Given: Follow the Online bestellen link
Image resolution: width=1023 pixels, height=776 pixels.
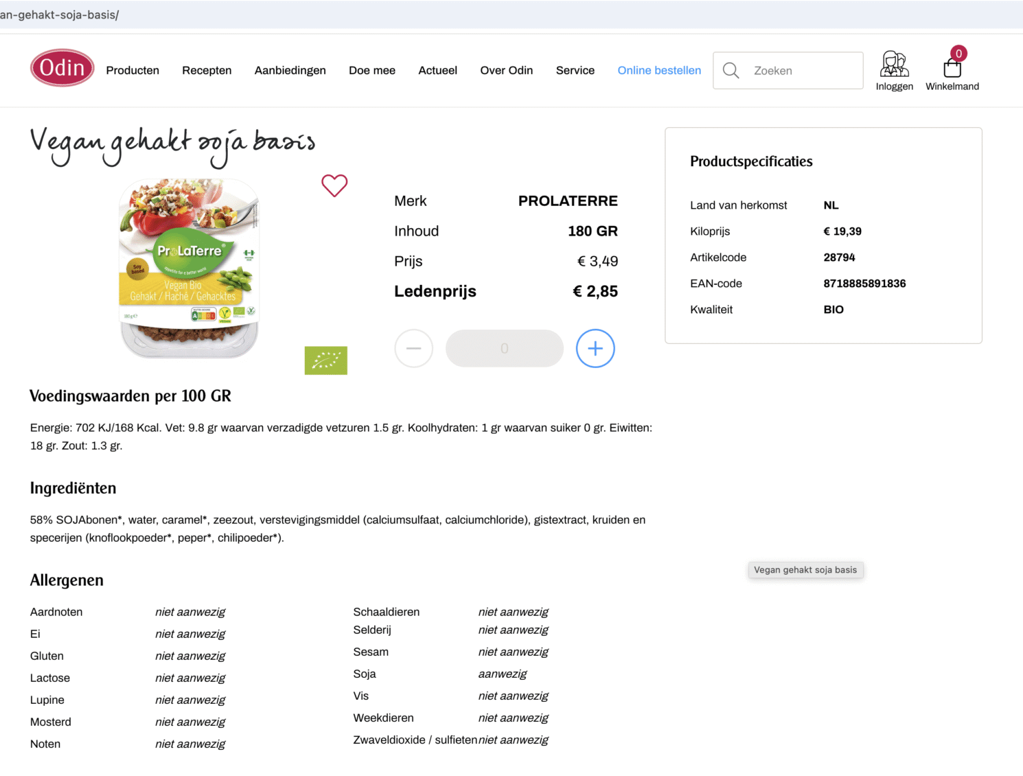Looking at the screenshot, I should pos(659,70).
